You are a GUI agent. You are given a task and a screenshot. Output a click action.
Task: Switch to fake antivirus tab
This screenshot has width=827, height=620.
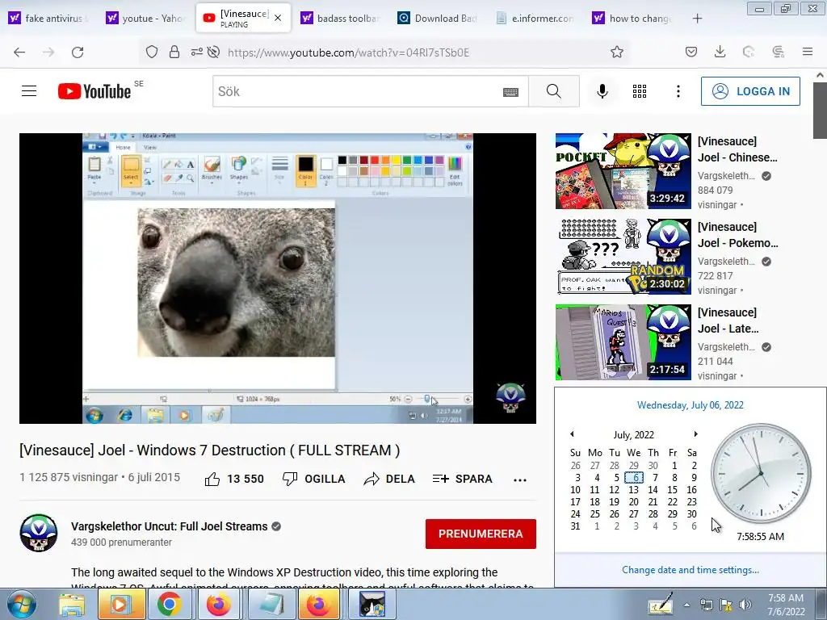tap(48, 19)
